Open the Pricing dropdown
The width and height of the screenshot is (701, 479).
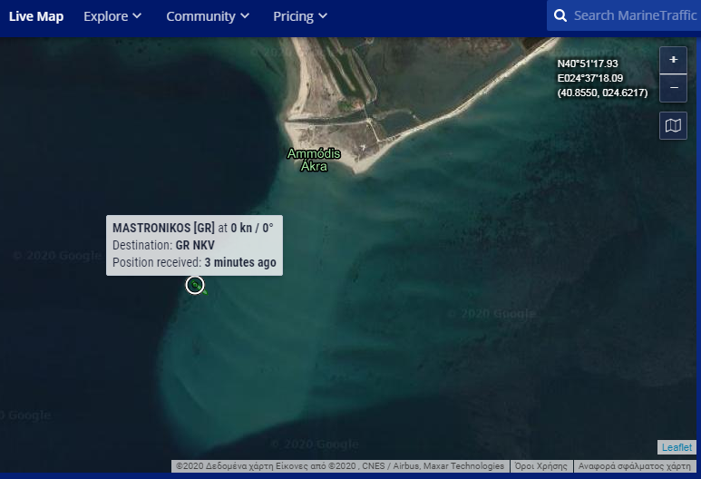tap(293, 16)
